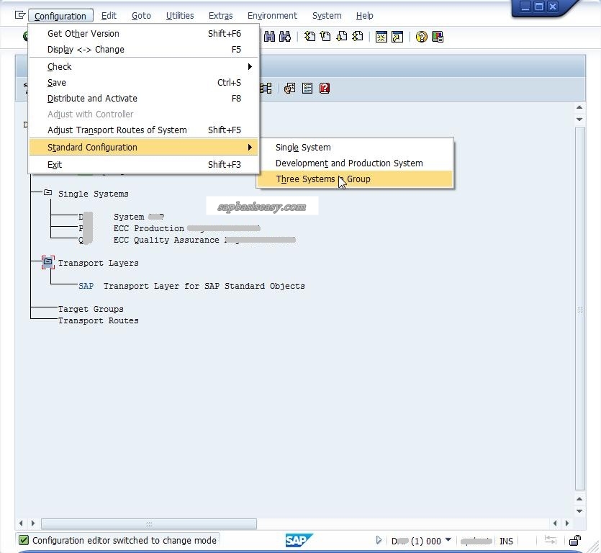The height and width of the screenshot is (553, 601).
Task: Click the padlock icon in status bar
Action: (x=575, y=541)
